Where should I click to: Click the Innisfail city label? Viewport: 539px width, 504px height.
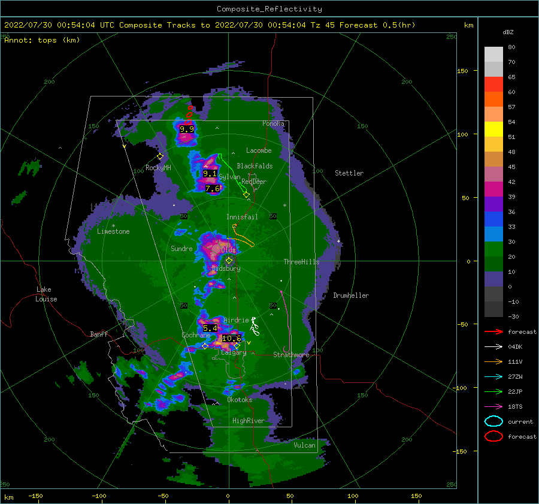(x=242, y=217)
